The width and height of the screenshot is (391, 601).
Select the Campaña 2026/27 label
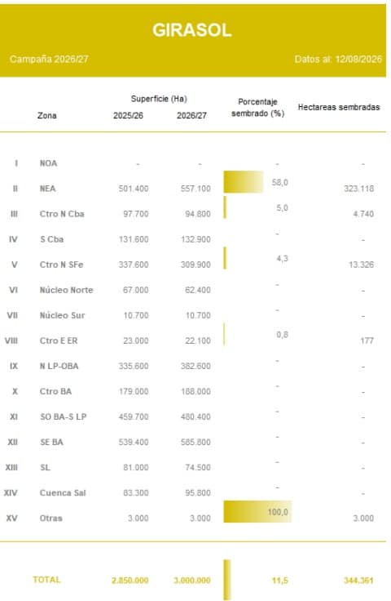click(x=49, y=59)
